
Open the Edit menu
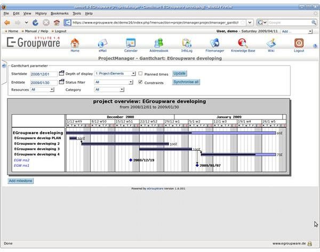[16, 13]
